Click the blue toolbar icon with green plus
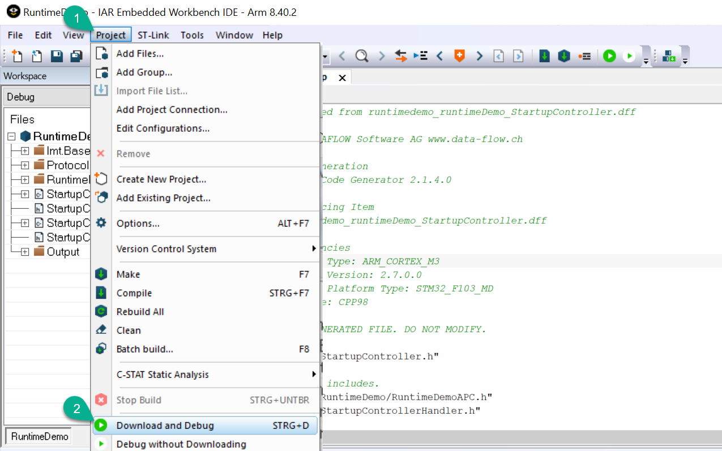 [669, 56]
